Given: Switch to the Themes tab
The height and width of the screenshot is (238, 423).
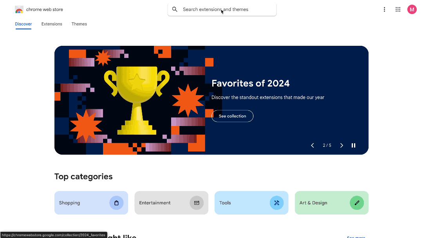Looking at the screenshot, I should click(79, 24).
